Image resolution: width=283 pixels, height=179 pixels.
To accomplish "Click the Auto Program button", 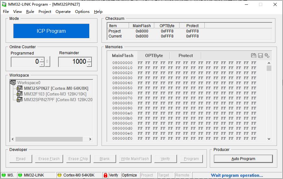I will pos(243,159).
